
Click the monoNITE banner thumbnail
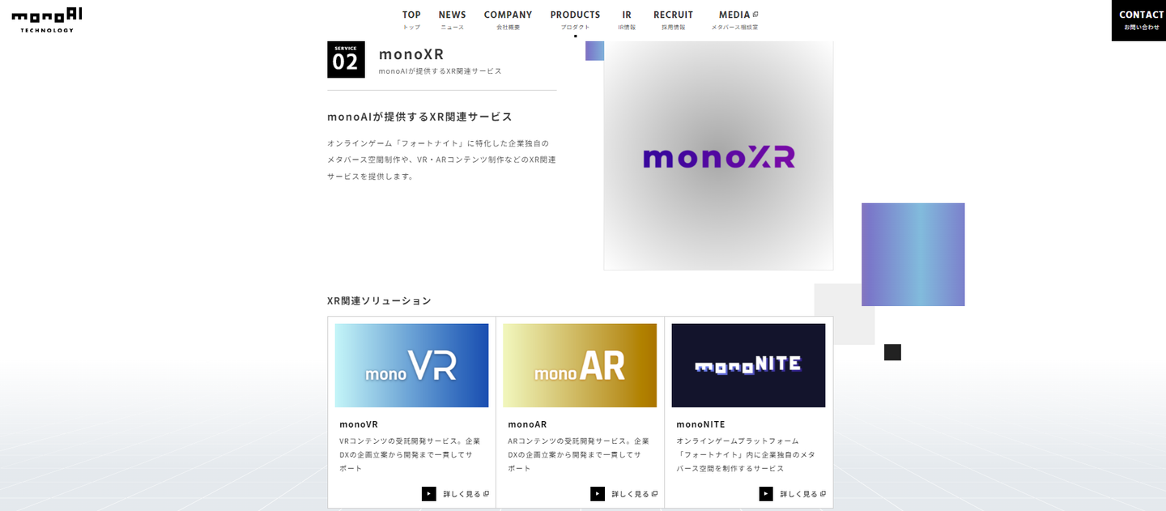(748, 365)
